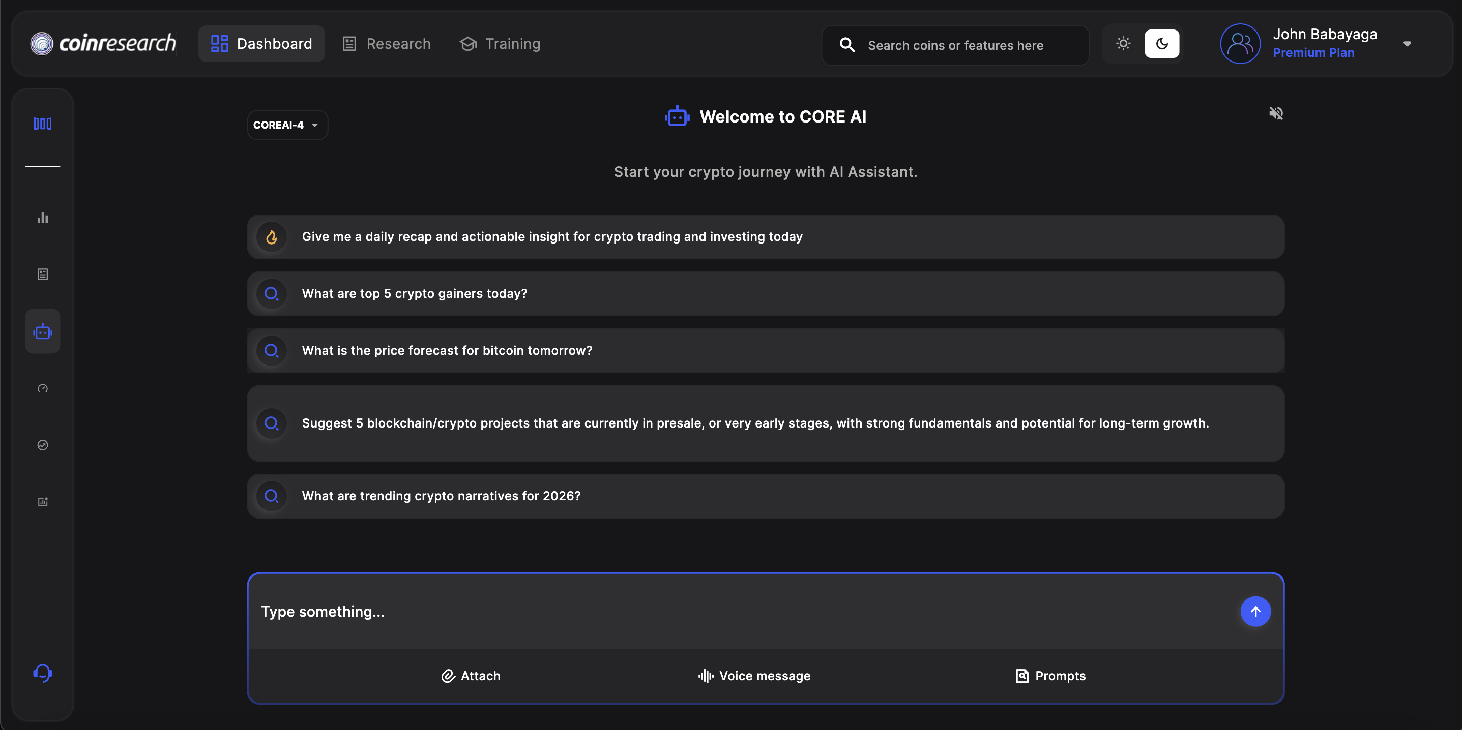
Task: Select dark mode moon toggle
Action: [x=1162, y=44]
